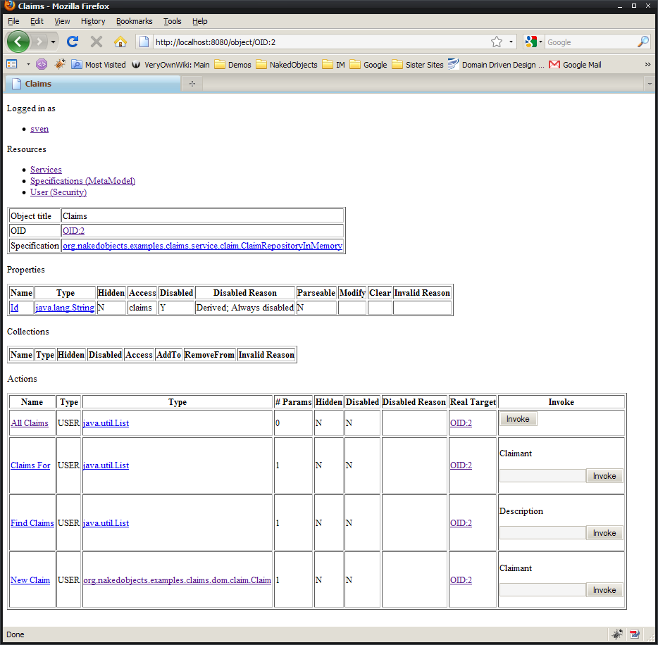Open the java.lang.String type link
This screenshot has width=658, height=645.
(x=65, y=308)
